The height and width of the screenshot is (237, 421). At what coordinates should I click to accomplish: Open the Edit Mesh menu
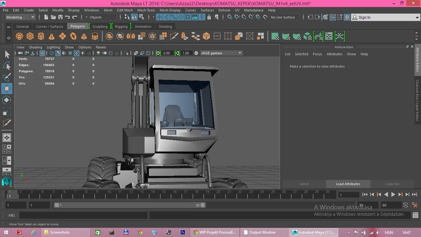[x=125, y=10]
